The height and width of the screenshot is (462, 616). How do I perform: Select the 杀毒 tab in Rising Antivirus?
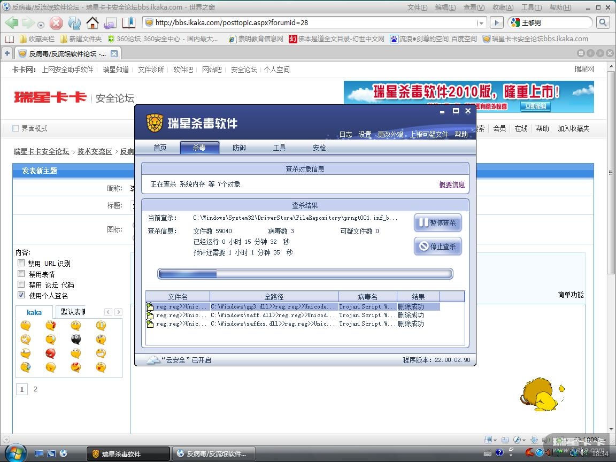click(x=199, y=148)
